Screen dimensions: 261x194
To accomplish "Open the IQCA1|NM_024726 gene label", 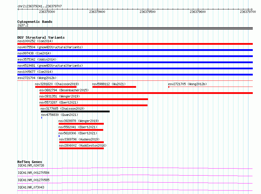I will (x=31, y=165).
